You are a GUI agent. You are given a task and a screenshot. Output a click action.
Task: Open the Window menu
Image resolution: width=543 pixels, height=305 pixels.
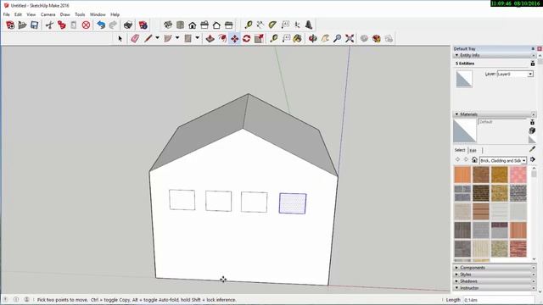click(x=98, y=14)
